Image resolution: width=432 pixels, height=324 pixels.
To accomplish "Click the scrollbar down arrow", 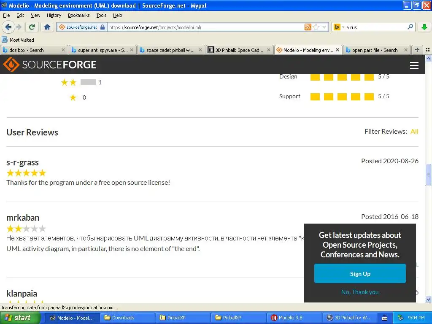I will point(428,299).
